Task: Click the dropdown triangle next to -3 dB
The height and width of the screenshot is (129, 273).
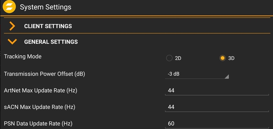Action: (227, 76)
